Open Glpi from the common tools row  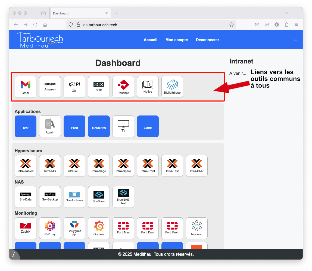pos(74,87)
